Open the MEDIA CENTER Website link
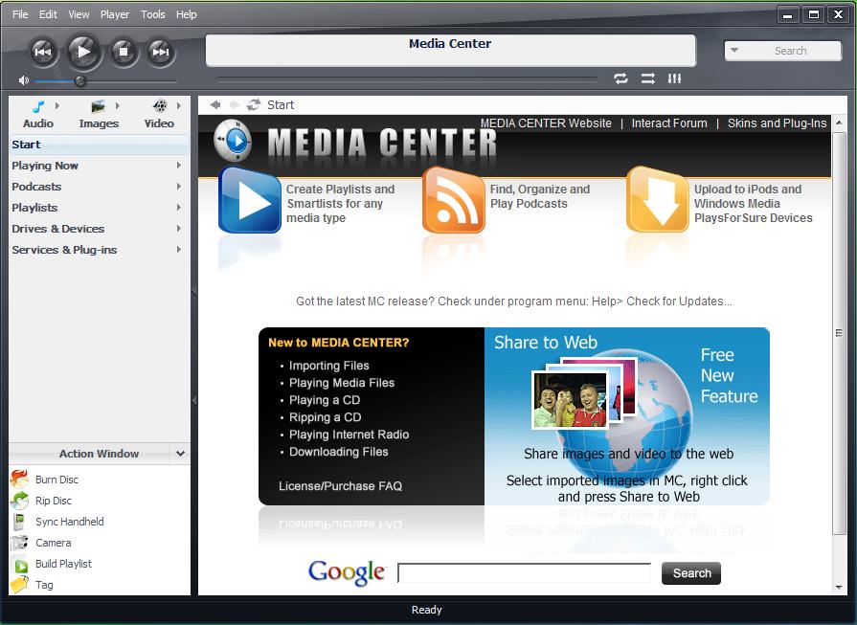 coord(546,123)
